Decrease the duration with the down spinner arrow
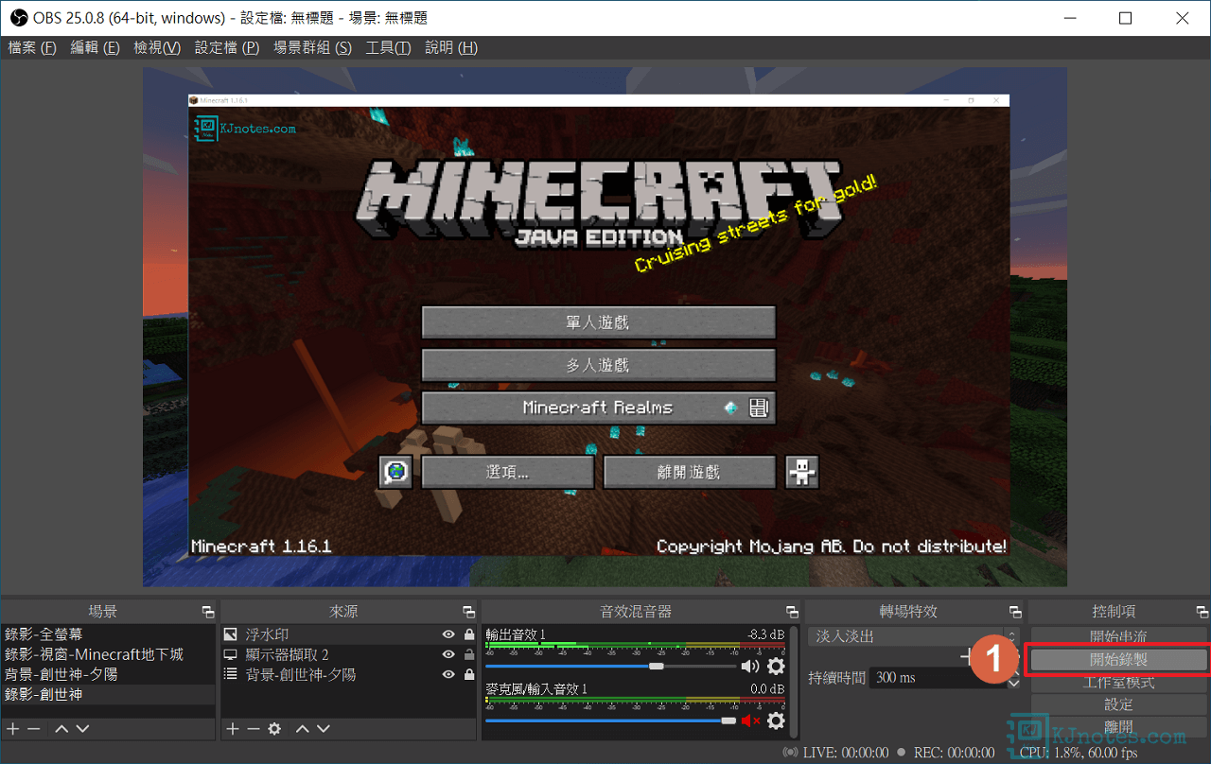The width and height of the screenshot is (1211, 764). coord(1013,683)
